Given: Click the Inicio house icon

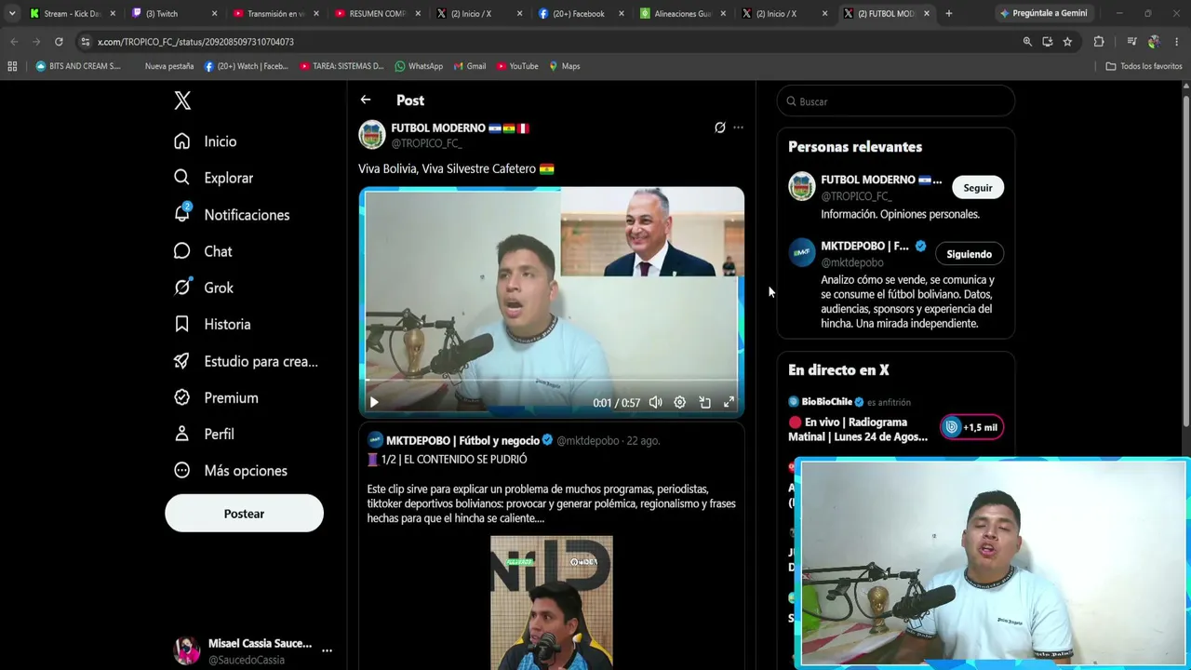Looking at the screenshot, I should pyautogui.click(x=182, y=141).
